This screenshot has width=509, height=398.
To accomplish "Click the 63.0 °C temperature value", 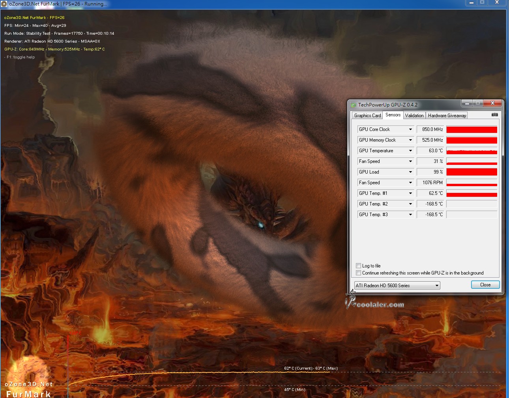I will coord(430,151).
